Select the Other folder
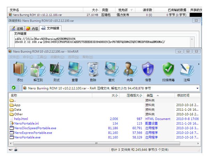The image size is (209, 160). pos(104,114)
